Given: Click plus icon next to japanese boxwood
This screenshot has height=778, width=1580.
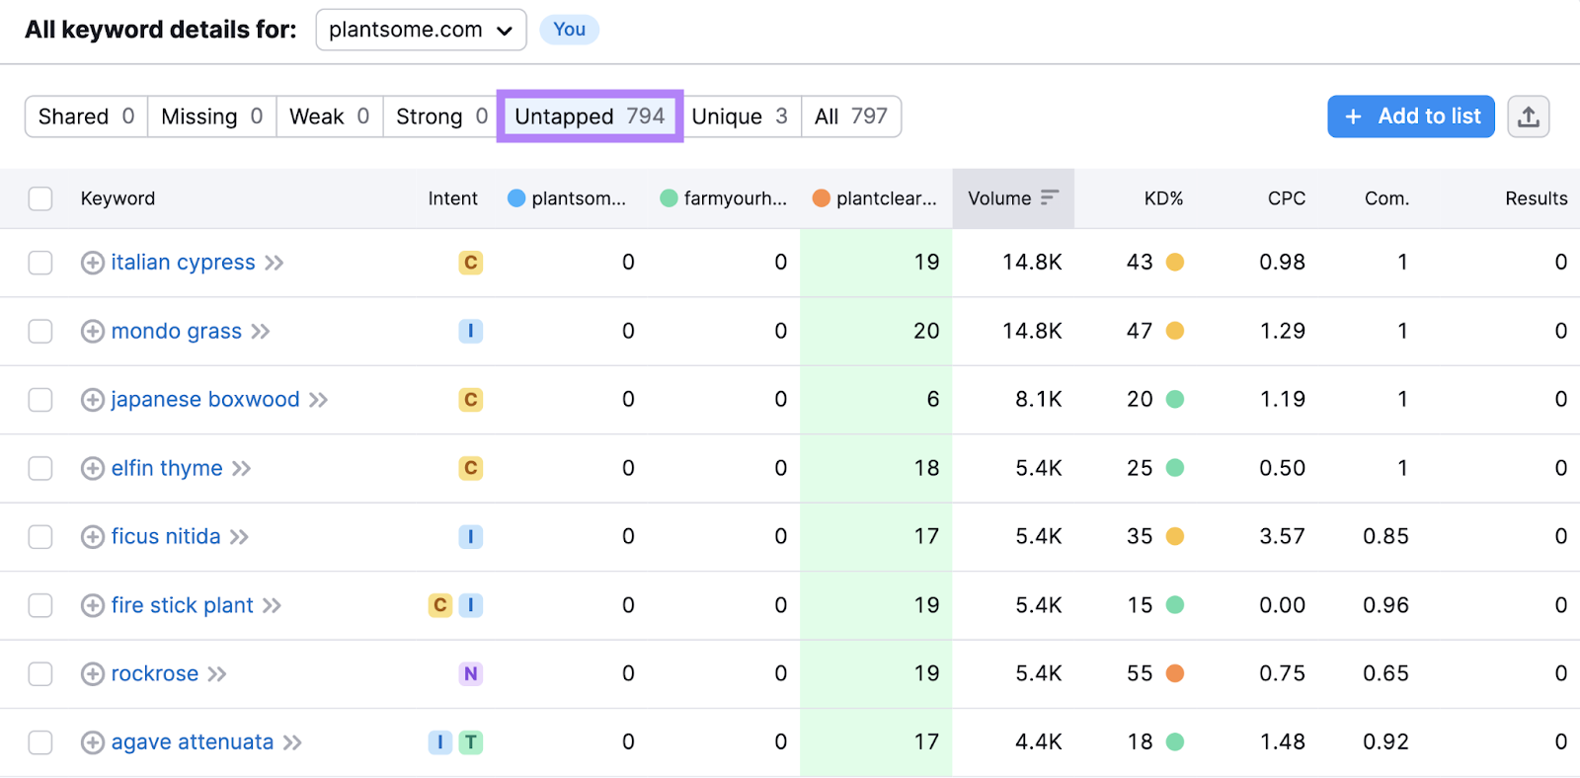Looking at the screenshot, I should pos(93,400).
